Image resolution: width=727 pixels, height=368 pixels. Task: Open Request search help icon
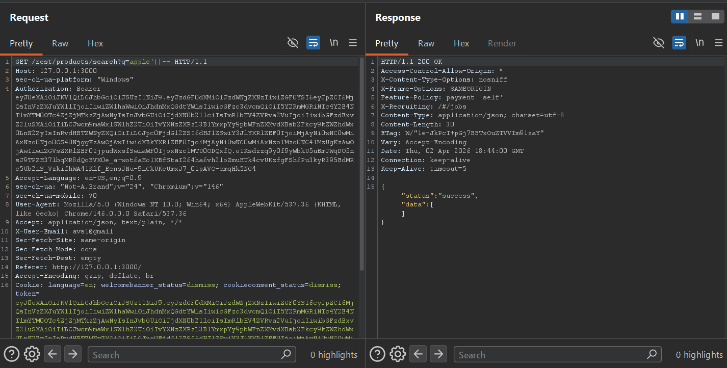(x=12, y=354)
